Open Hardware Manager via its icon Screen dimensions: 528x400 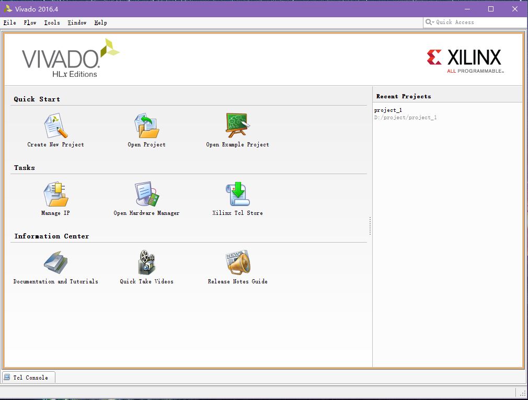click(x=146, y=195)
